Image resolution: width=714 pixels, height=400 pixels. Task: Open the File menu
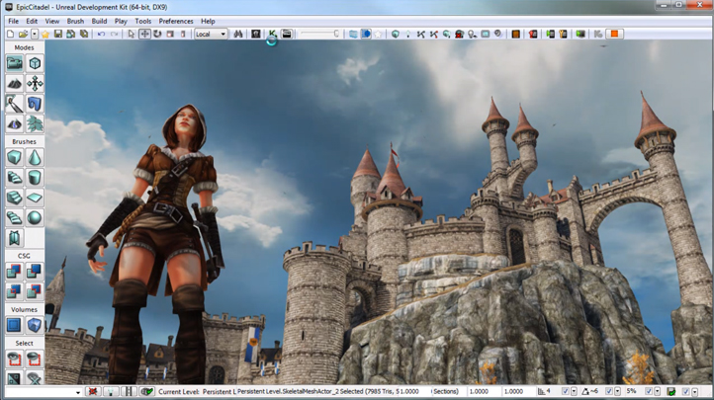pos(14,22)
